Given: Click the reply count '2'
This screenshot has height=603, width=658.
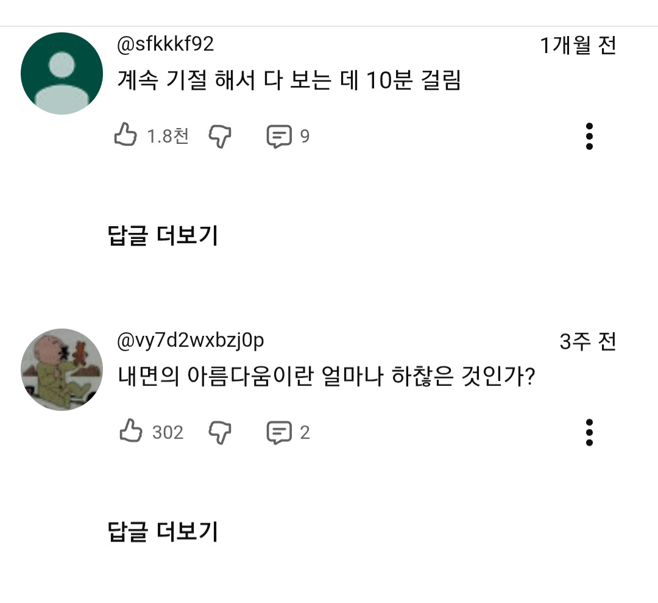Looking at the screenshot, I should tap(305, 432).
